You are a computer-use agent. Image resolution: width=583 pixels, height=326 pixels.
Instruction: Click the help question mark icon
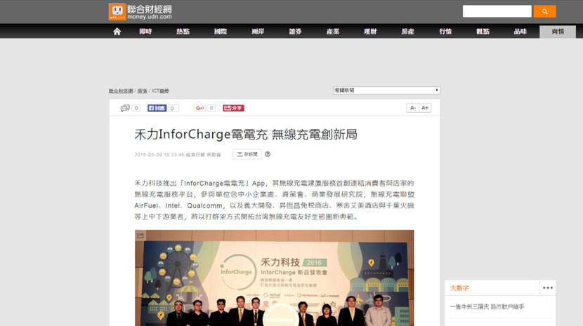[x=268, y=154]
